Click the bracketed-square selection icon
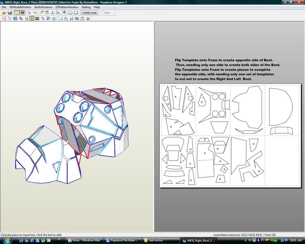305x244 pixels. (x=60, y=18)
